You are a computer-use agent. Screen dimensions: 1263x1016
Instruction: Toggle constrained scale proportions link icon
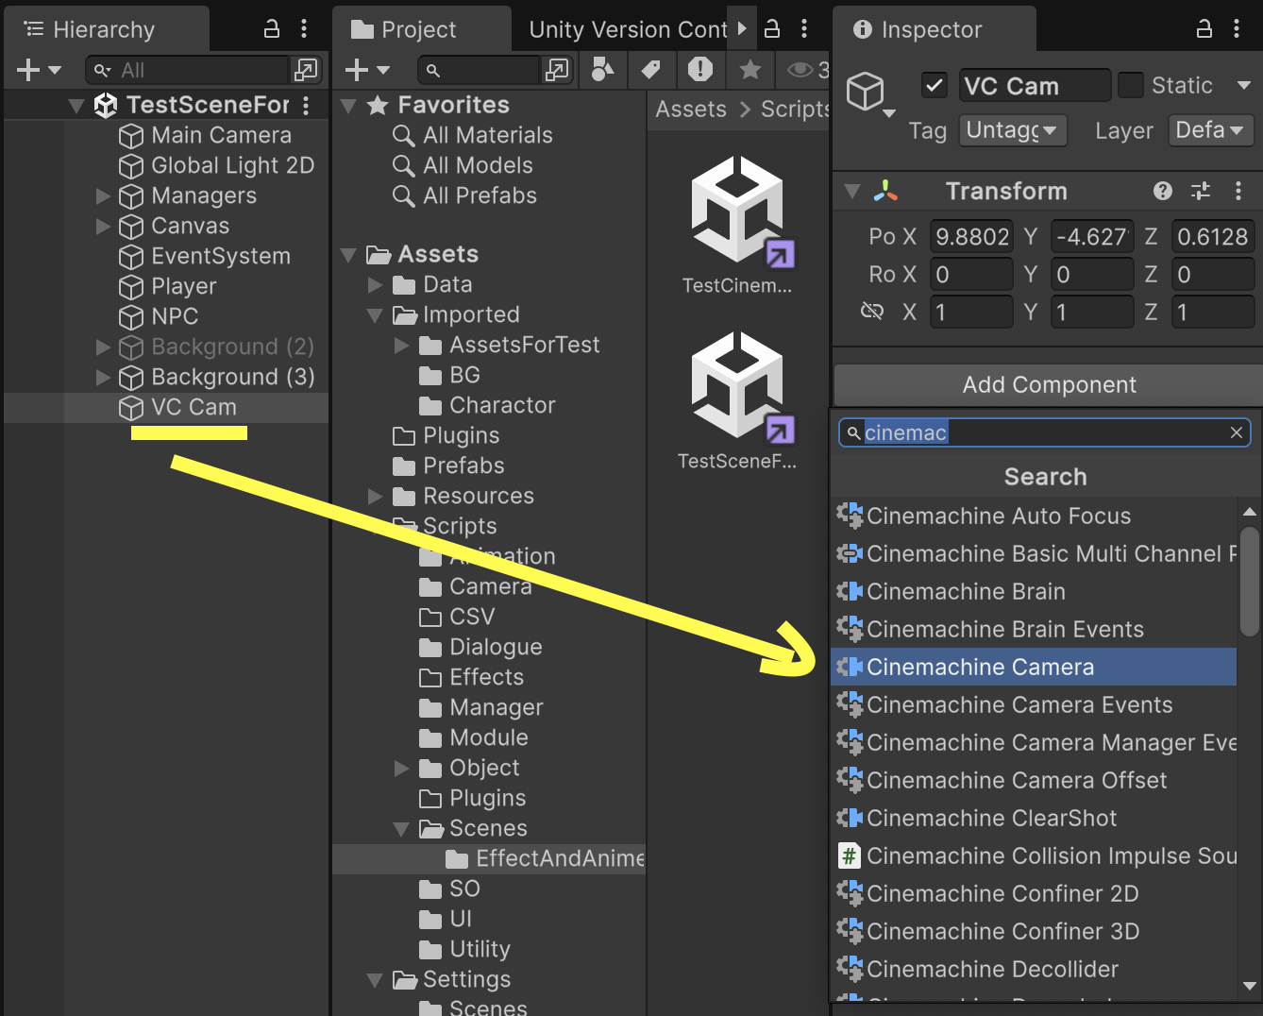[x=872, y=311]
